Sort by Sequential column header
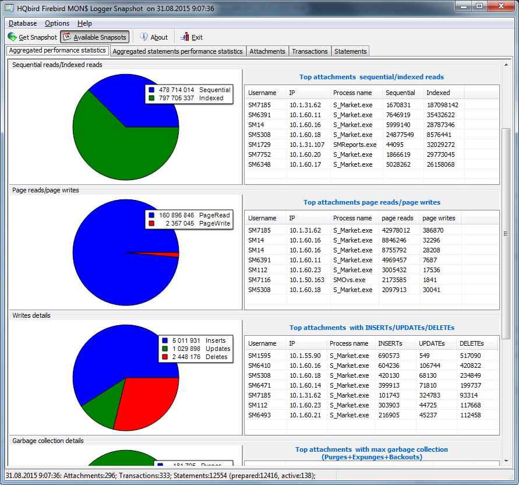 point(401,93)
